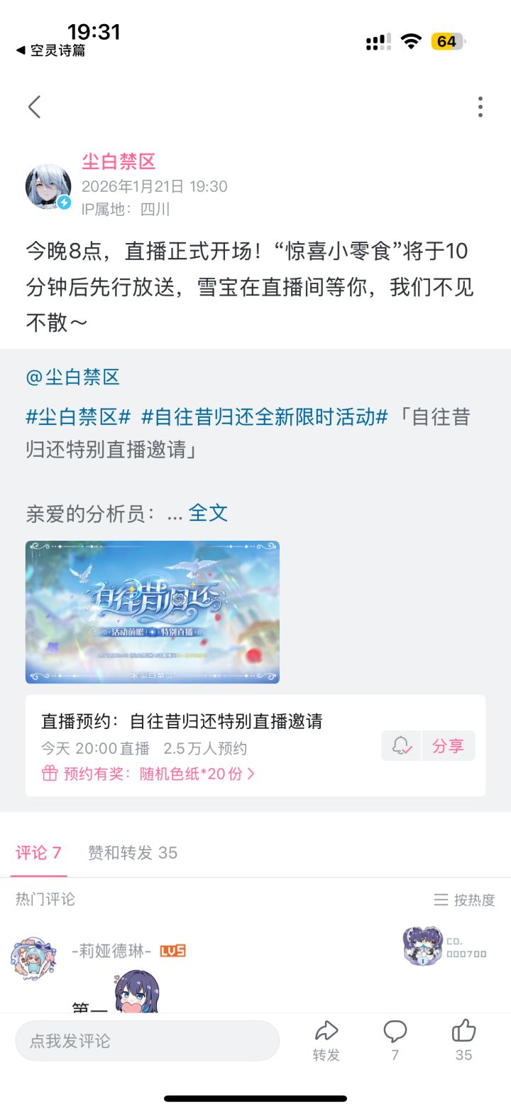Open hashtag #自往昔归还全新限时活动#
Screen dimensions: 511x1112
(265, 416)
